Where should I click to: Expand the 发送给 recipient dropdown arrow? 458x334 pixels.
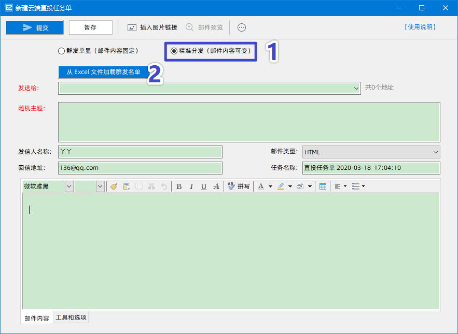[356, 88]
